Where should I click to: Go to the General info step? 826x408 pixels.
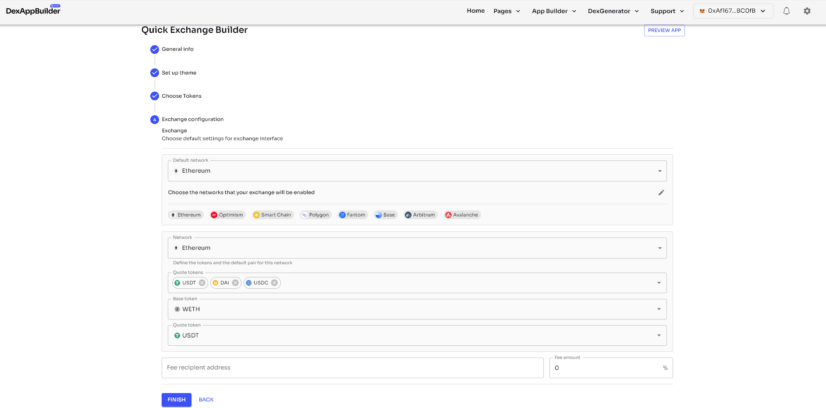(177, 49)
